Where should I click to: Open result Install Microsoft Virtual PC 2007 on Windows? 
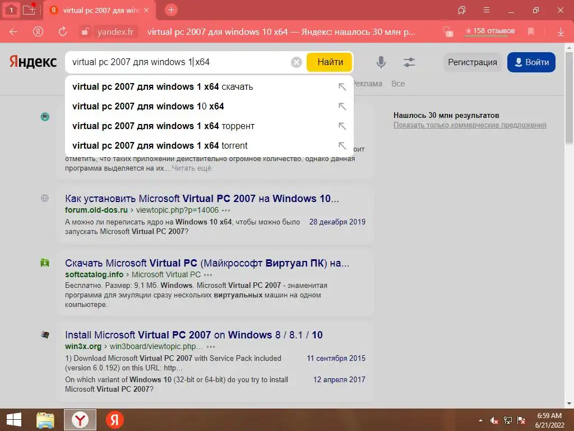193,334
